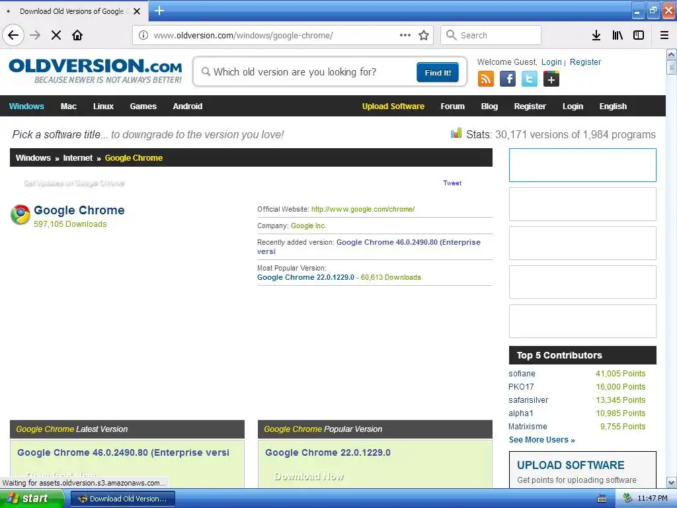The width and height of the screenshot is (677, 508).
Task: Open the English language selector
Action: [x=613, y=106]
